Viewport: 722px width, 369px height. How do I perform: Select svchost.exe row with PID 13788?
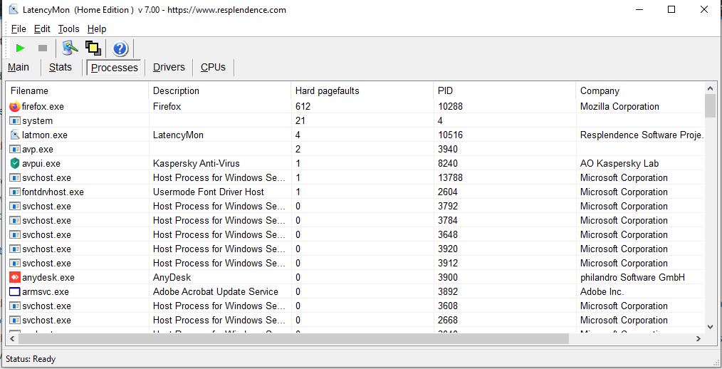pyautogui.click(x=355, y=178)
